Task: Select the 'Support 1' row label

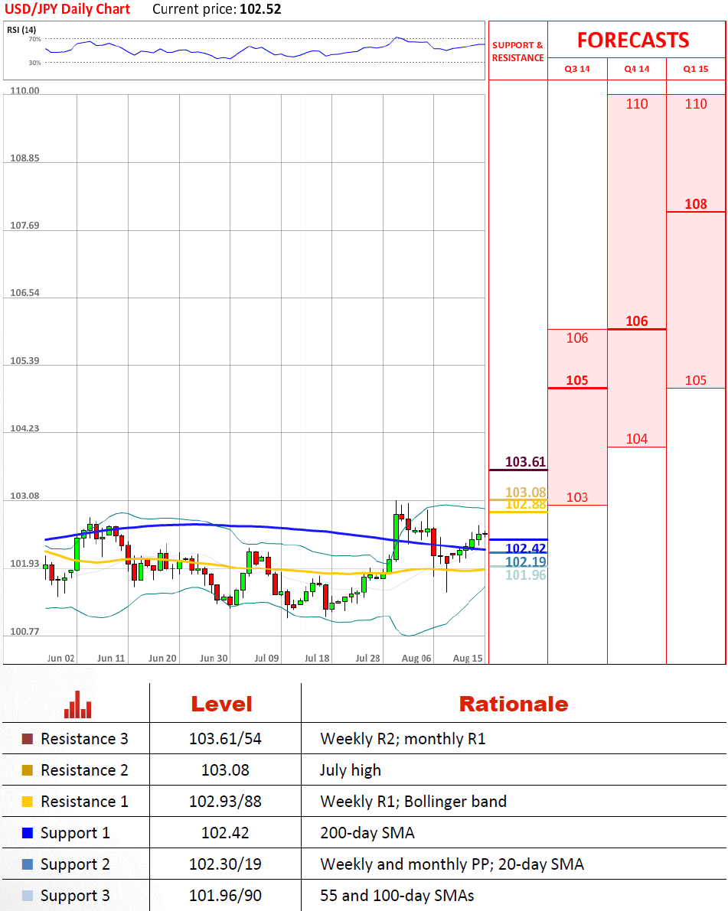Action: 75,833
